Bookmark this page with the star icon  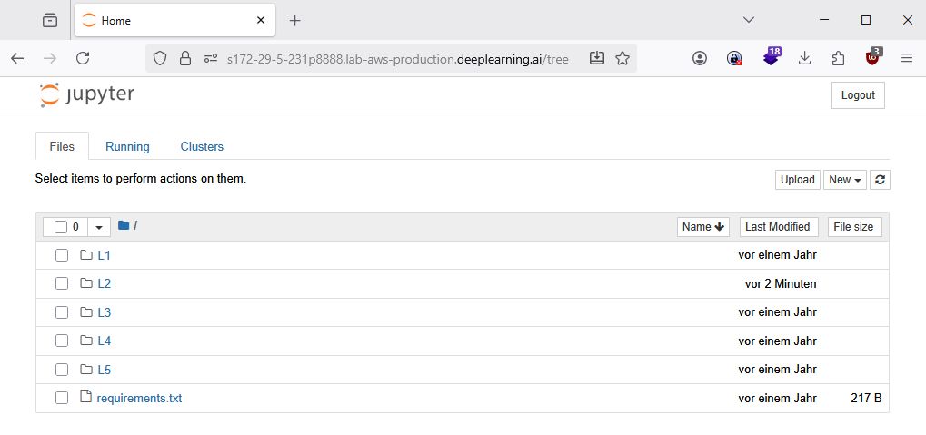click(622, 58)
